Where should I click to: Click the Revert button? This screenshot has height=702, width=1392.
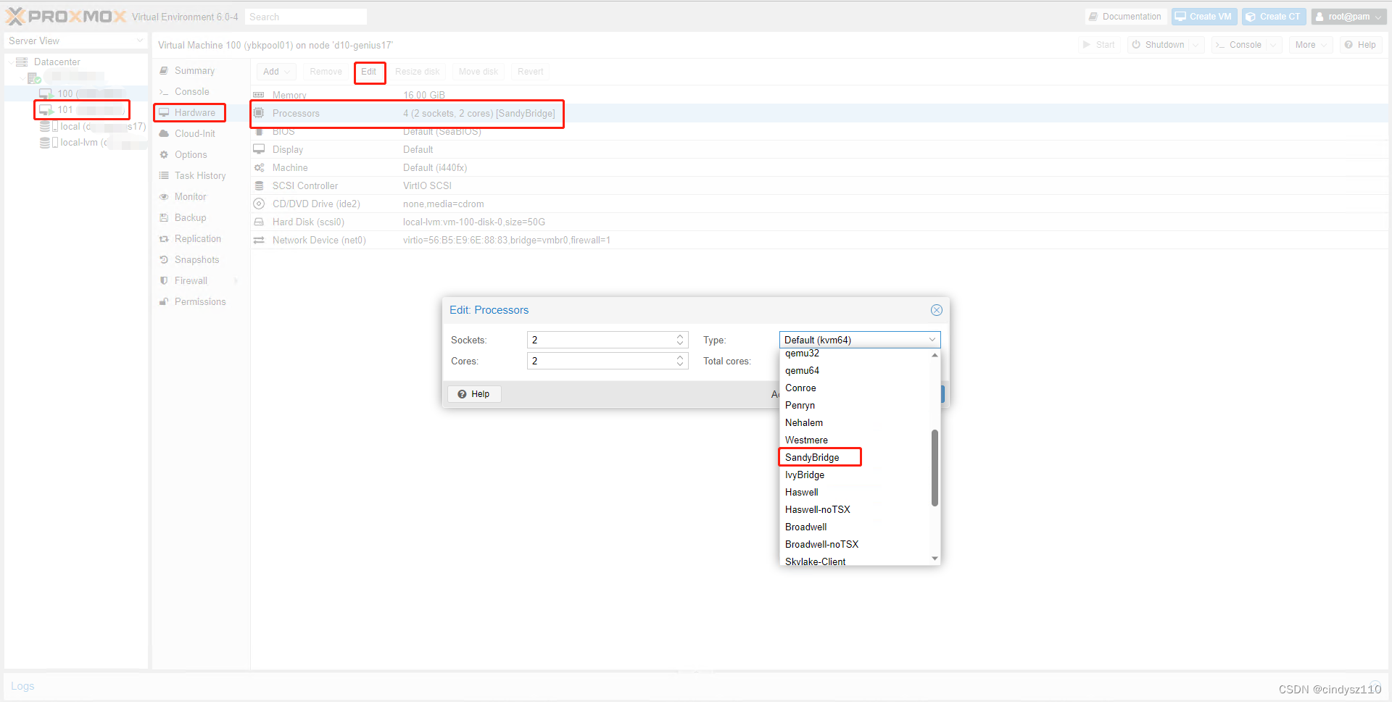[x=530, y=71]
